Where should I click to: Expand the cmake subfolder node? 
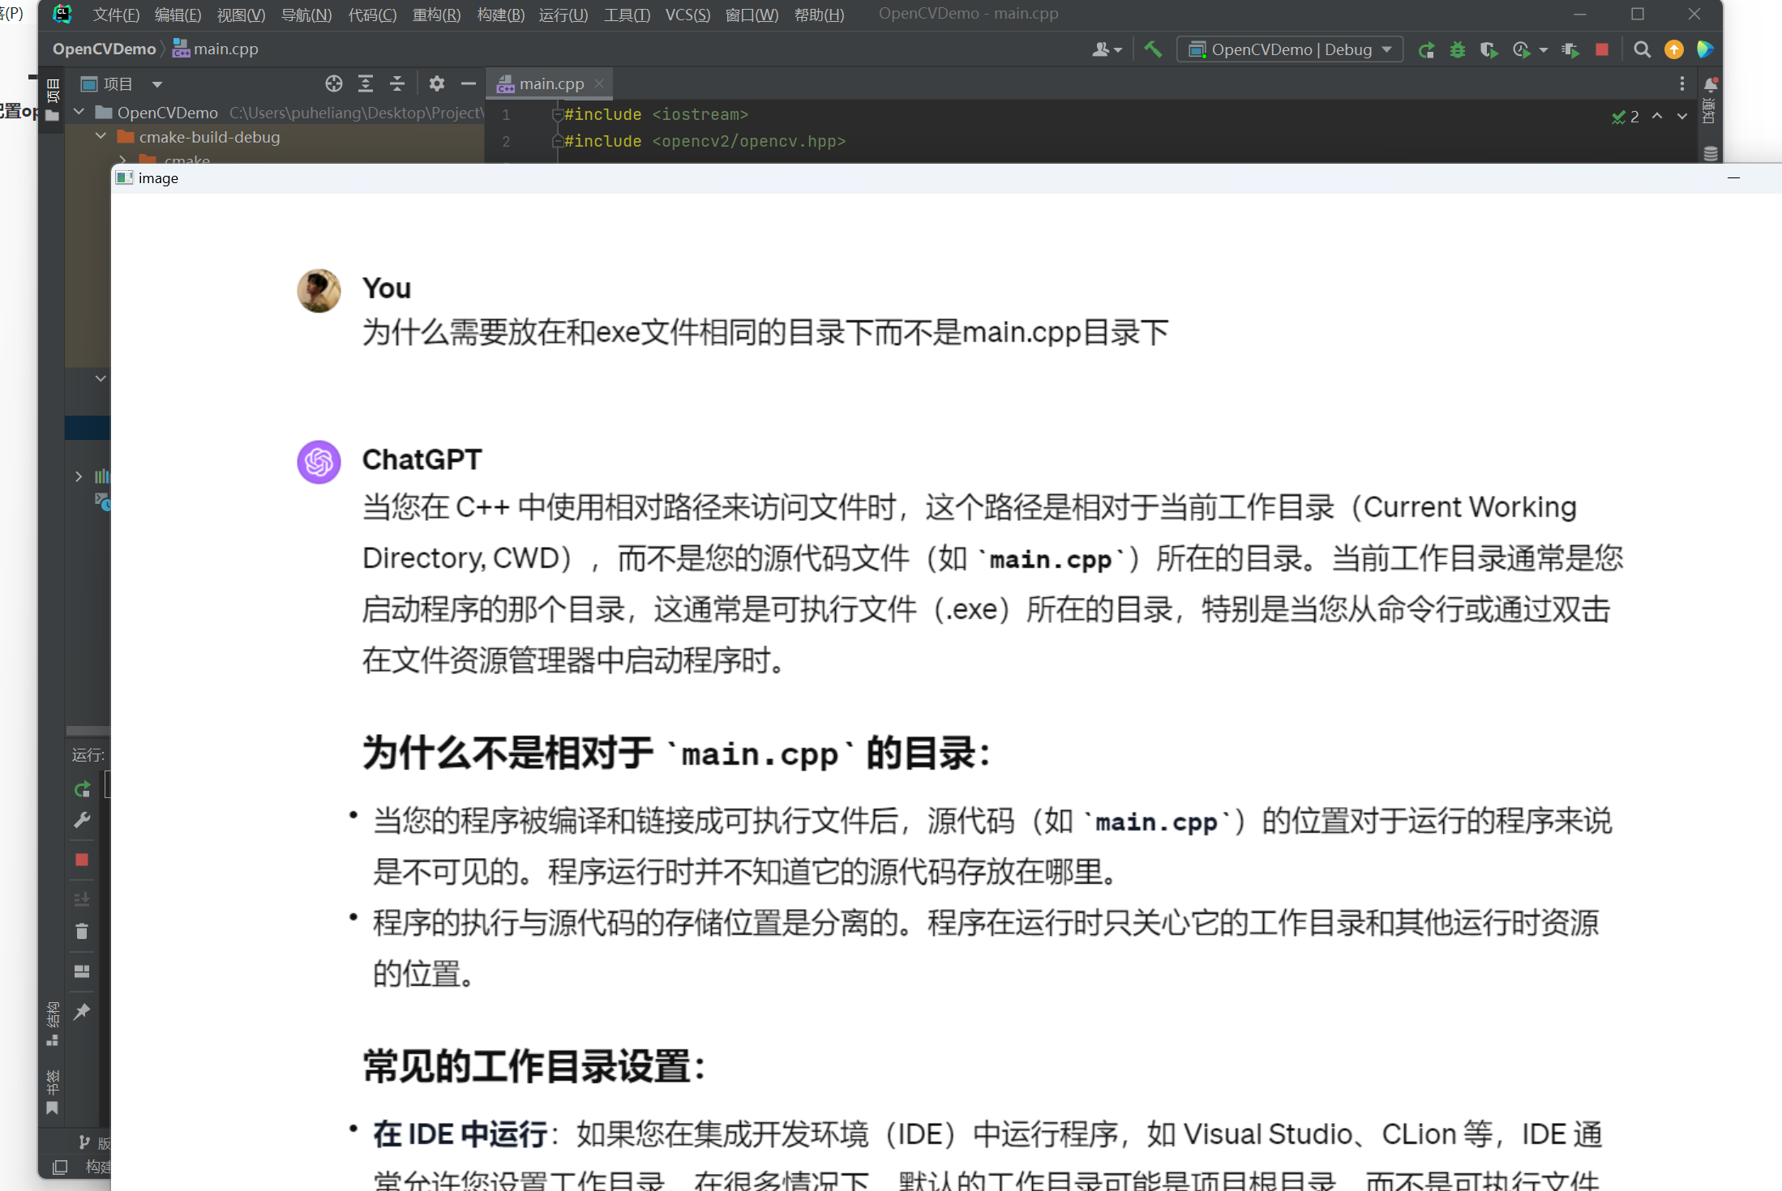(x=122, y=159)
